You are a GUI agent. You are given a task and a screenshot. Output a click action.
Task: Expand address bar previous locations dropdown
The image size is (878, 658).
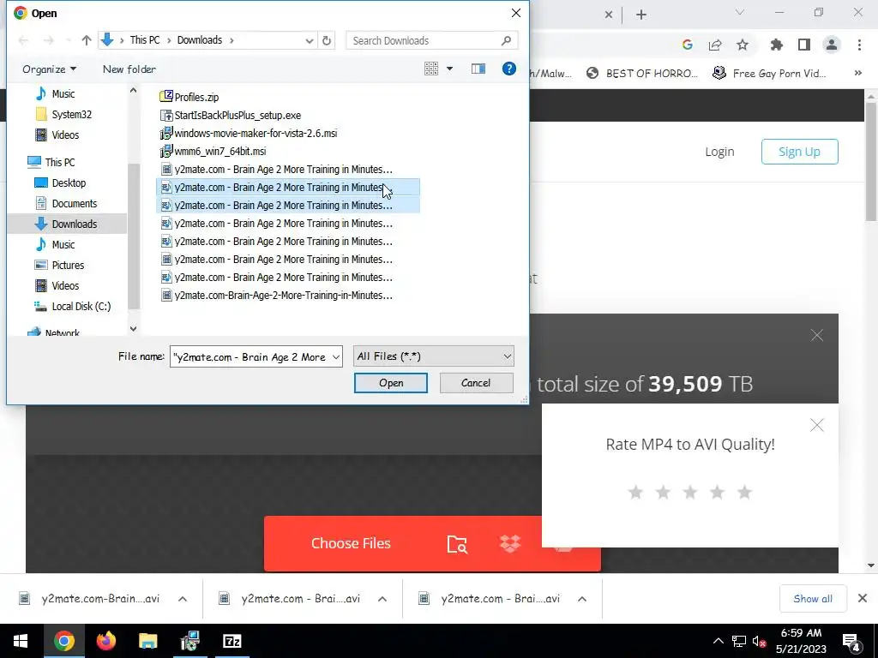click(309, 40)
